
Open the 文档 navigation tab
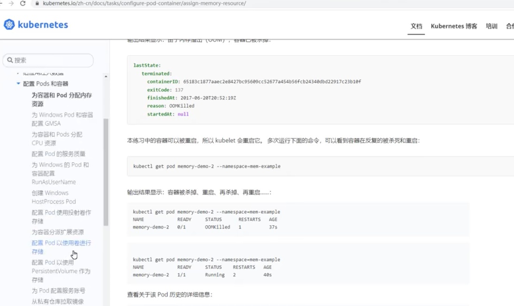click(x=416, y=26)
